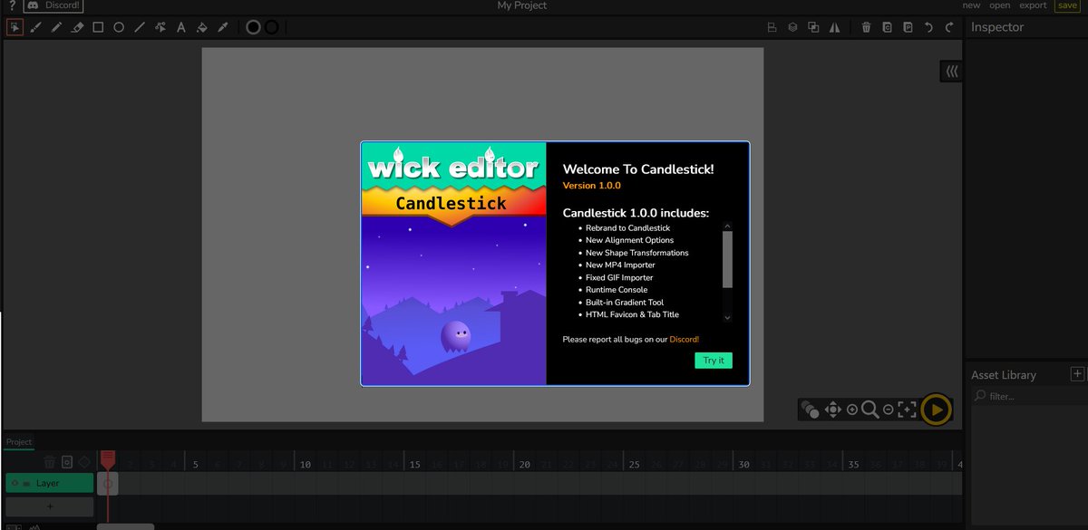Click frame 20 on timeline ruler
Image resolution: width=1088 pixels, height=530 pixels.
[x=524, y=463]
